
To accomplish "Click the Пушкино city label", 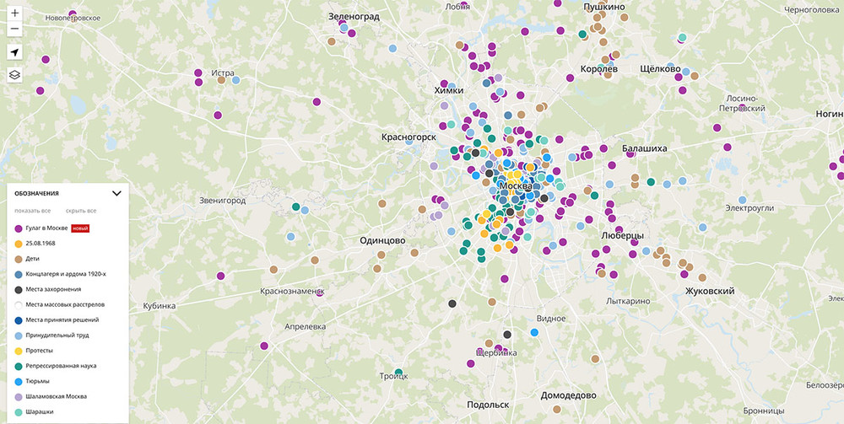I will 604,7.
